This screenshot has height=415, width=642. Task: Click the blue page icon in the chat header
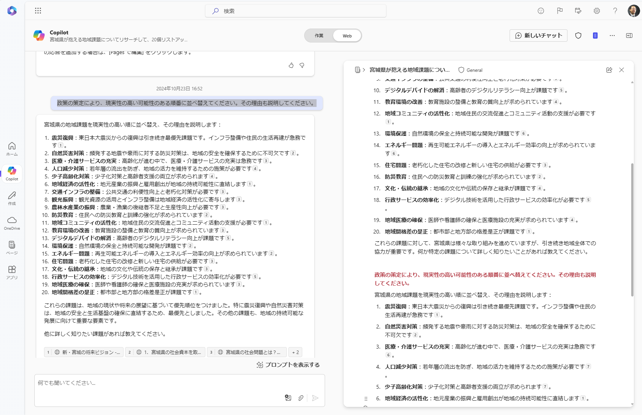pos(595,36)
